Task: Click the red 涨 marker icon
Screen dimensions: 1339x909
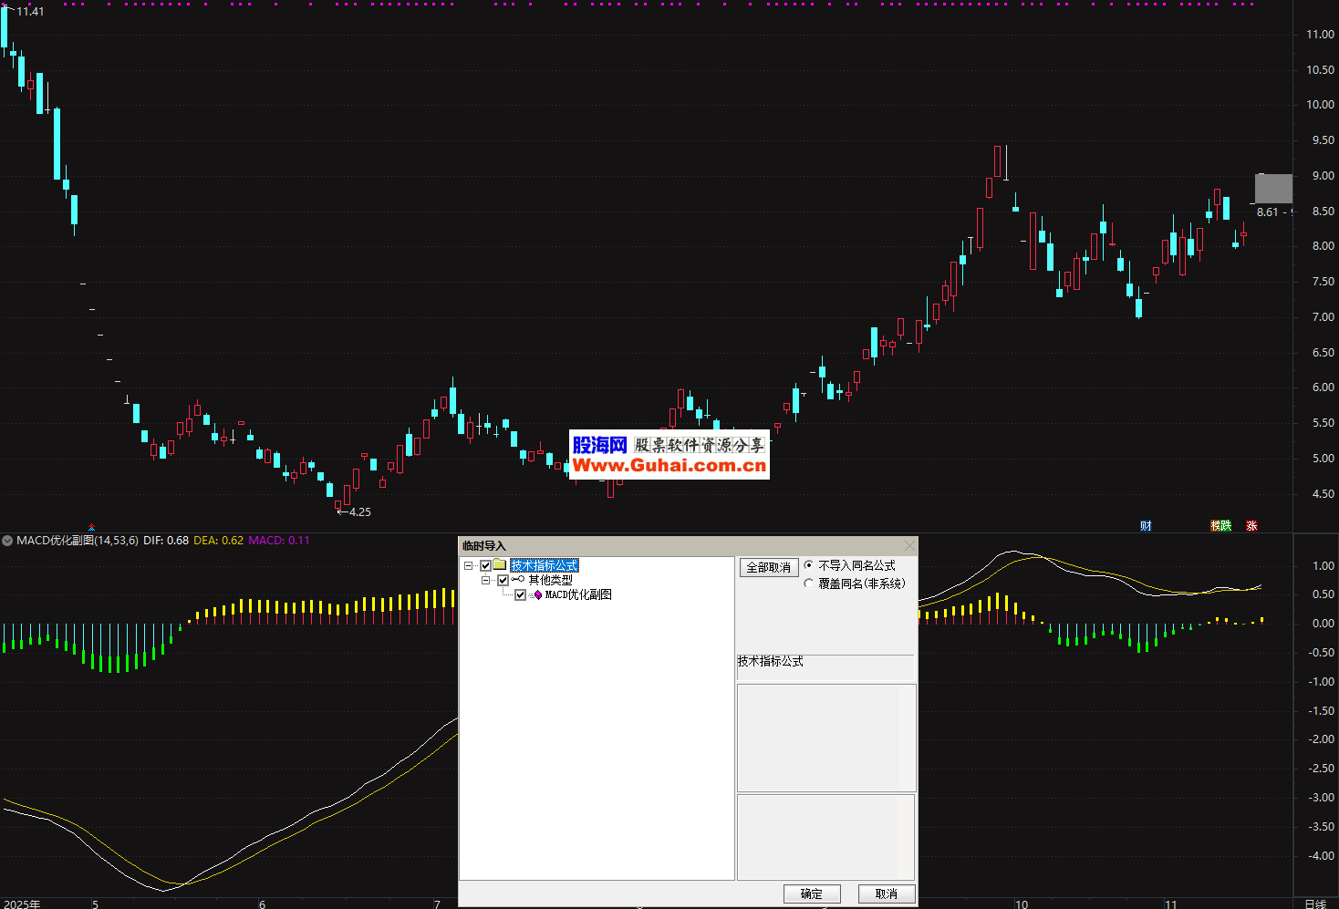Action: (x=1251, y=525)
